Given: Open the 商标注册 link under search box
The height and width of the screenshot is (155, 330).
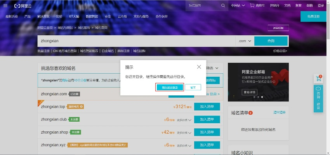Looking at the screenshot, I should [x=123, y=51].
